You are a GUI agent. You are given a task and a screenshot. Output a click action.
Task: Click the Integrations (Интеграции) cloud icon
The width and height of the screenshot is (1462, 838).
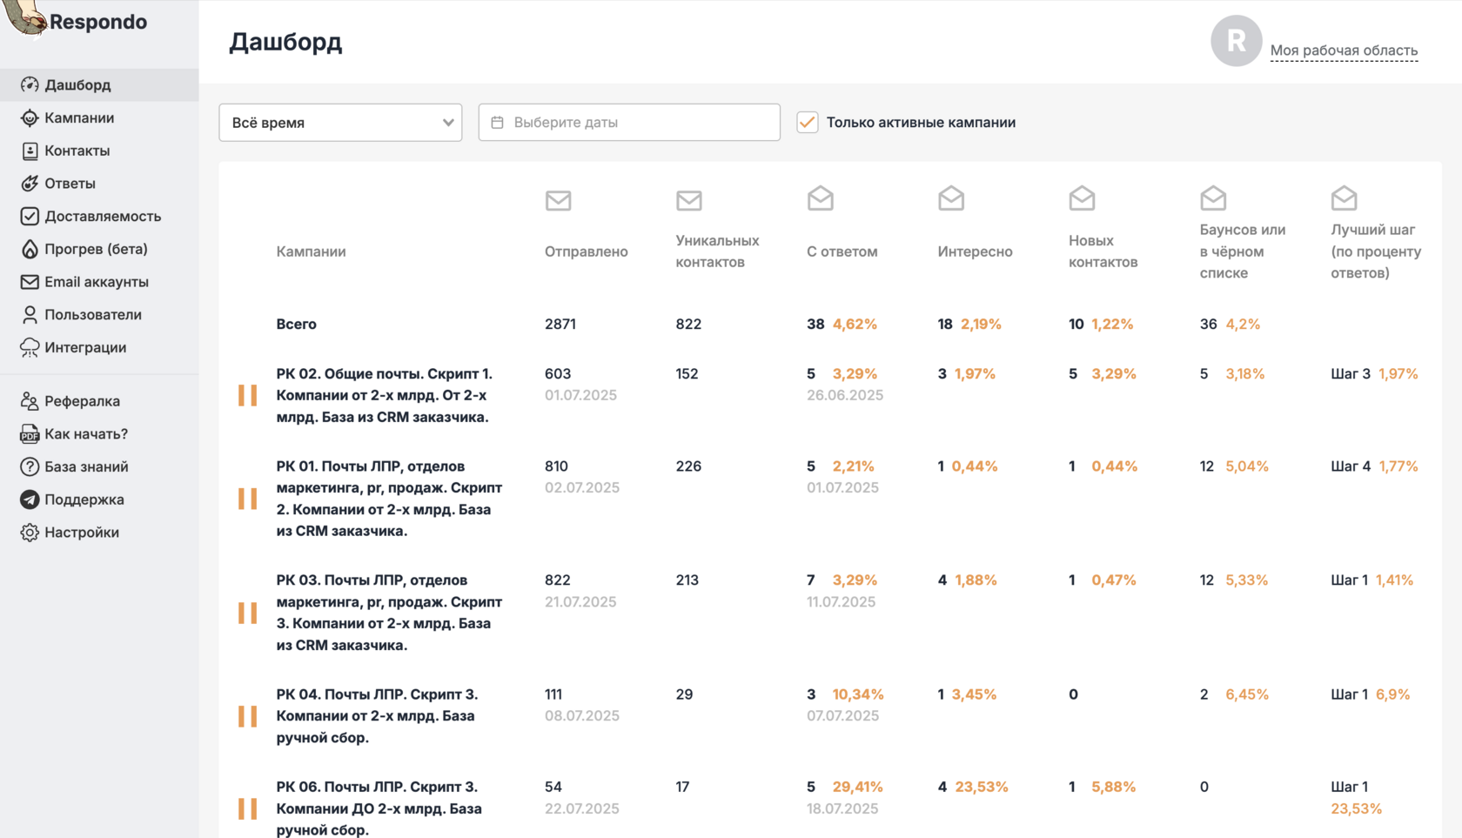point(30,347)
